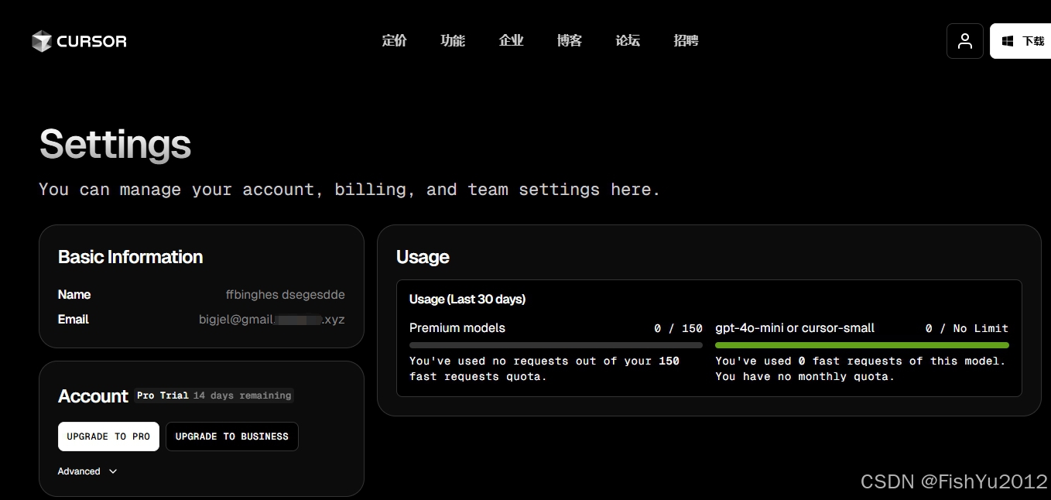Select the email address bigjel@gmail
This screenshot has height=500, width=1051.
pos(272,320)
